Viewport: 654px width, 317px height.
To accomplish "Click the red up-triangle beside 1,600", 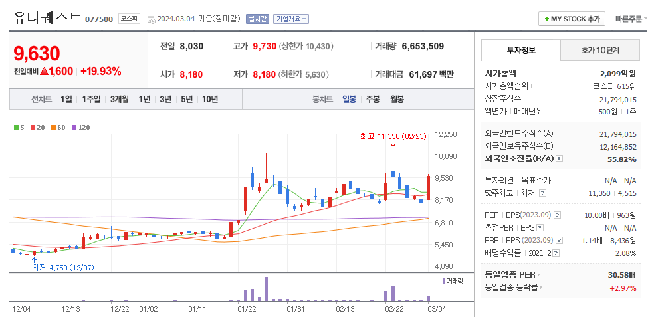I will click(45, 71).
